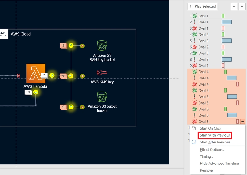Click red end-point marker near KMS key
The height and width of the screenshot is (175, 247).
tap(82, 76)
